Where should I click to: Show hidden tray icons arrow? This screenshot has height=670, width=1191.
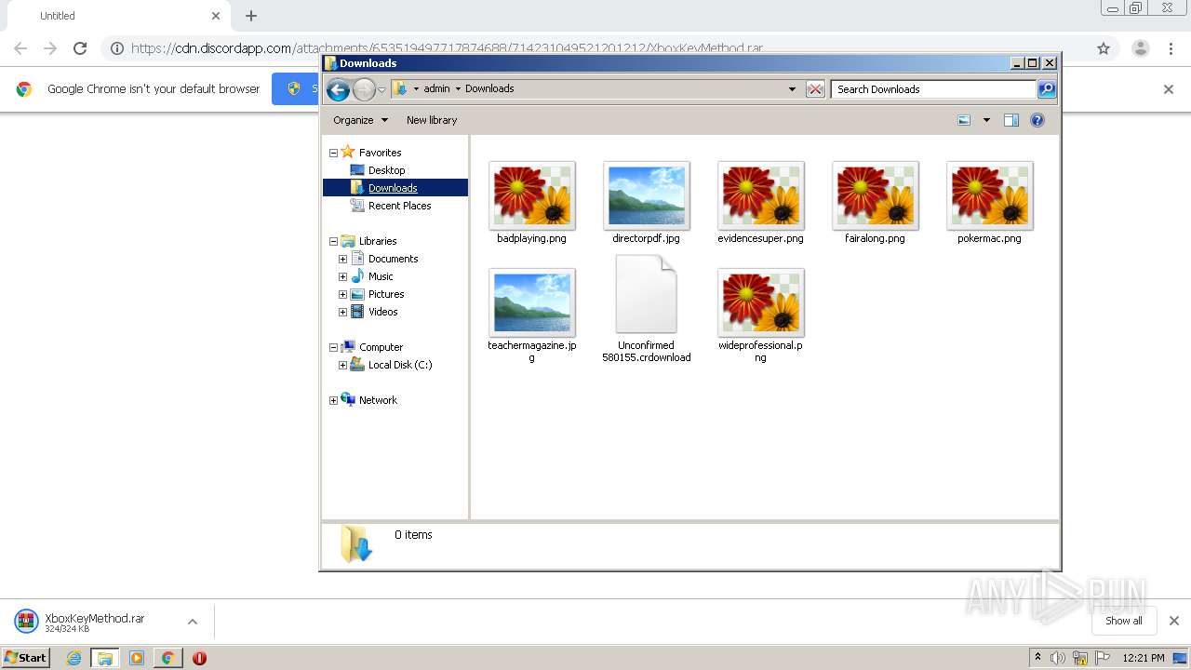[1037, 658]
